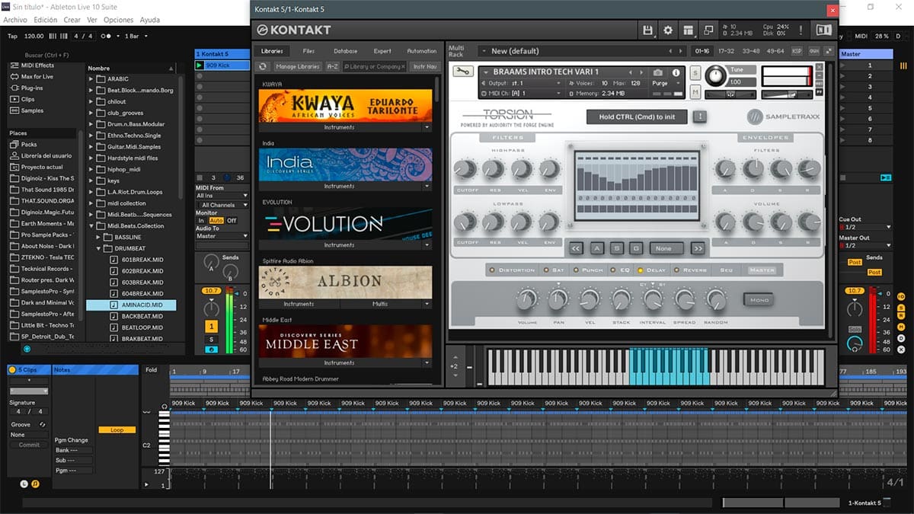
Task: Switch to Kontakt Files tab
Action: click(308, 51)
